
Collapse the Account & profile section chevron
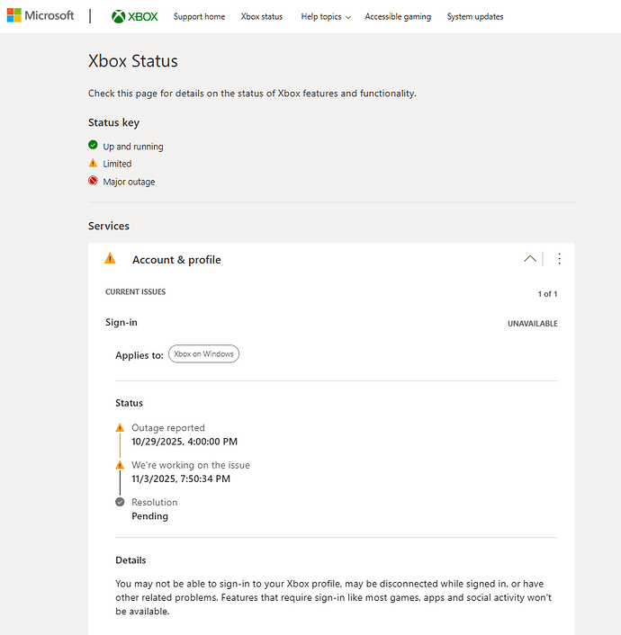tap(530, 259)
